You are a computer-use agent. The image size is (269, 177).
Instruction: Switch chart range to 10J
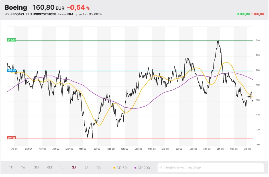tap(99, 167)
